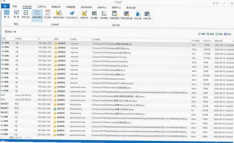Click the green lock in Notepad.exe row
The height and width of the screenshot is (143, 234).
pyautogui.click(x=55, y=109)
